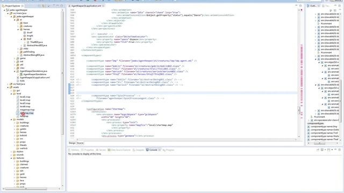Collapse the jadex-agentkeeper project node
This screenshot has height=193, width=344.
tap(4, 10)
